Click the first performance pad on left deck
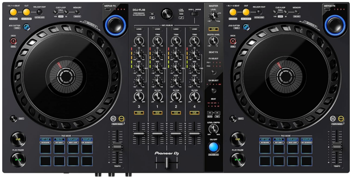Image resolution: width=352 pixels, height=179 pixels. click(x=45, y=149)
